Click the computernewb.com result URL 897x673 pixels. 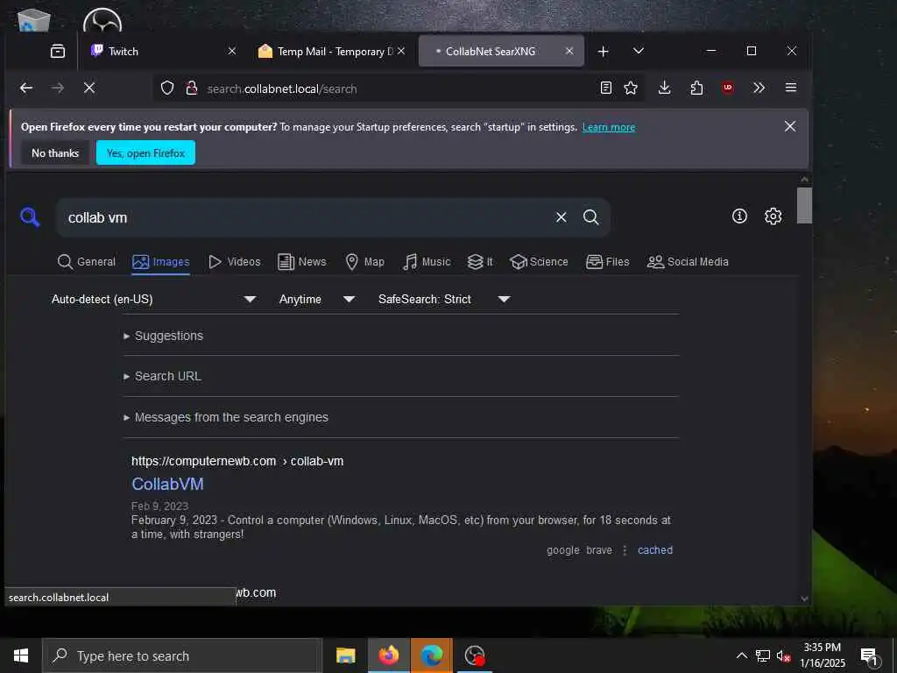click(x=237, y=461)
